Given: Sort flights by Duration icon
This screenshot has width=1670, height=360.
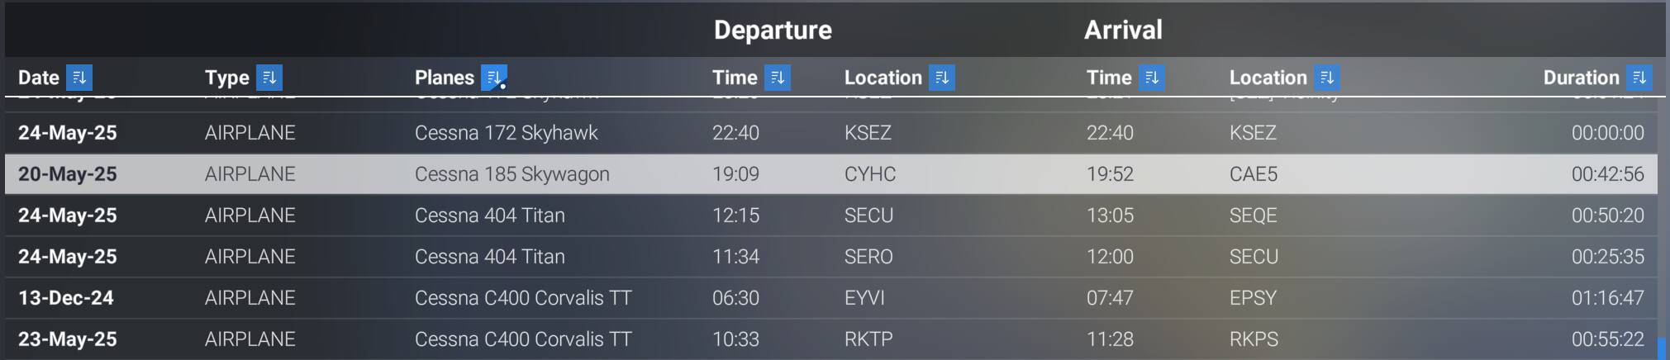Looking at the screenshot, I should pyautogui.click(x=1639, y=78).
